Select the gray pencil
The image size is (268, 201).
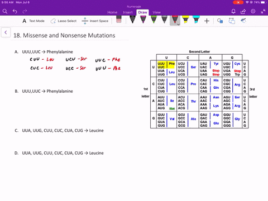tap(164, 20)
